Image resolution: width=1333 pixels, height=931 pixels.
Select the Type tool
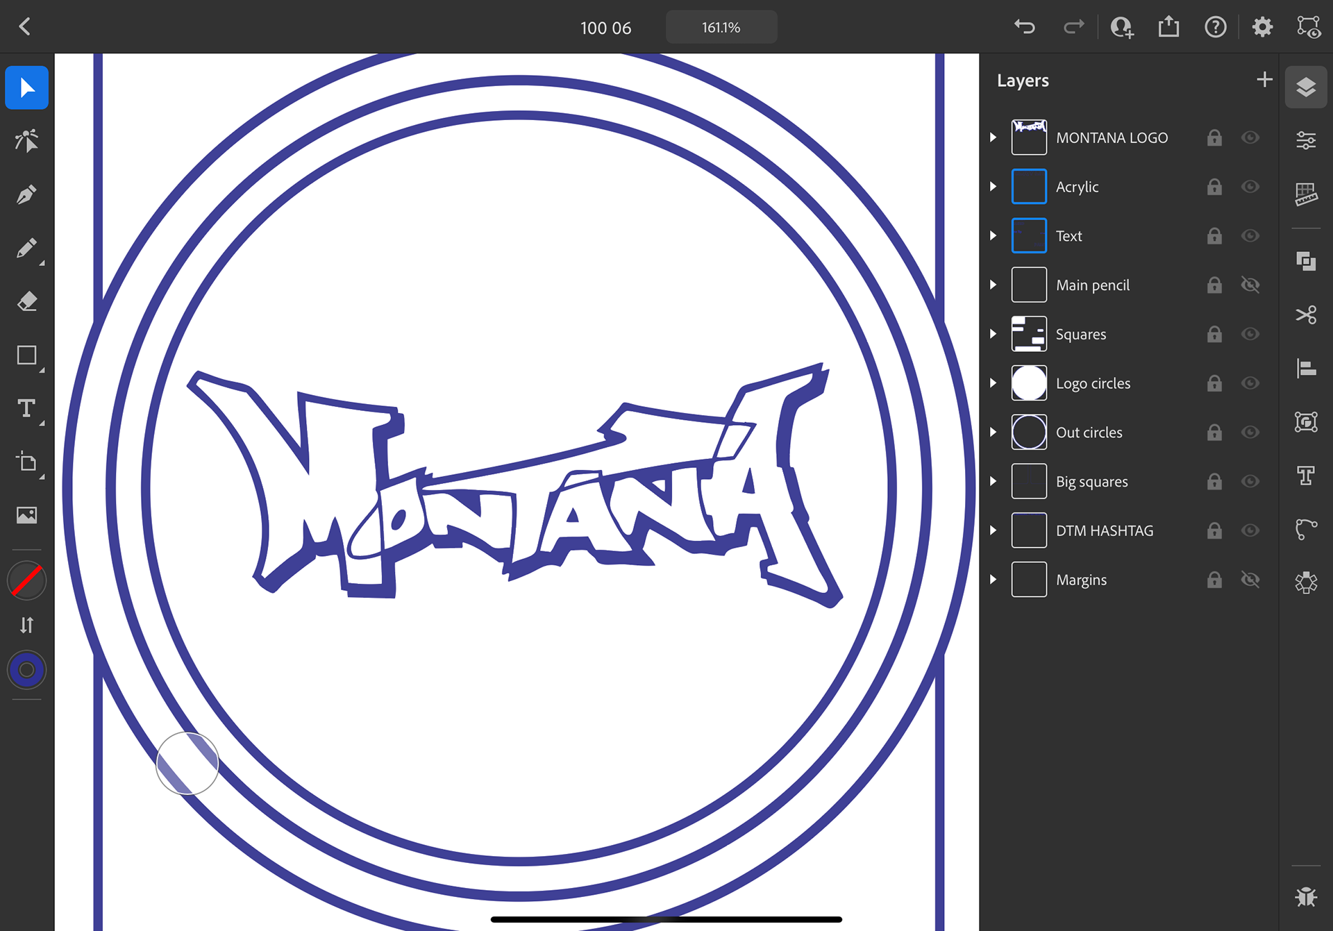pos(26,408)
